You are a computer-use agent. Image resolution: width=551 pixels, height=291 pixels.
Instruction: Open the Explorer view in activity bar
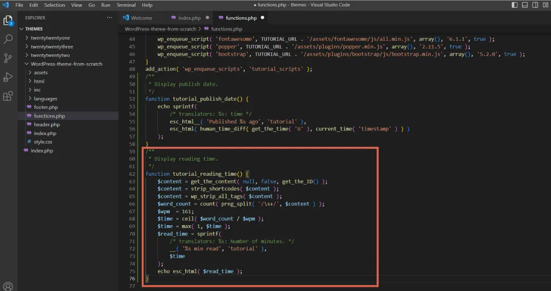pos(8,21)
